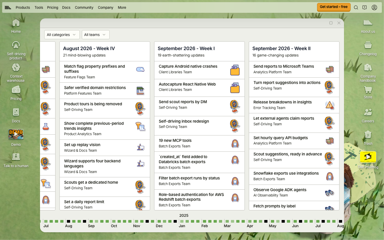Click the 'August 2026 - Week IV' heading

[89, 49]
